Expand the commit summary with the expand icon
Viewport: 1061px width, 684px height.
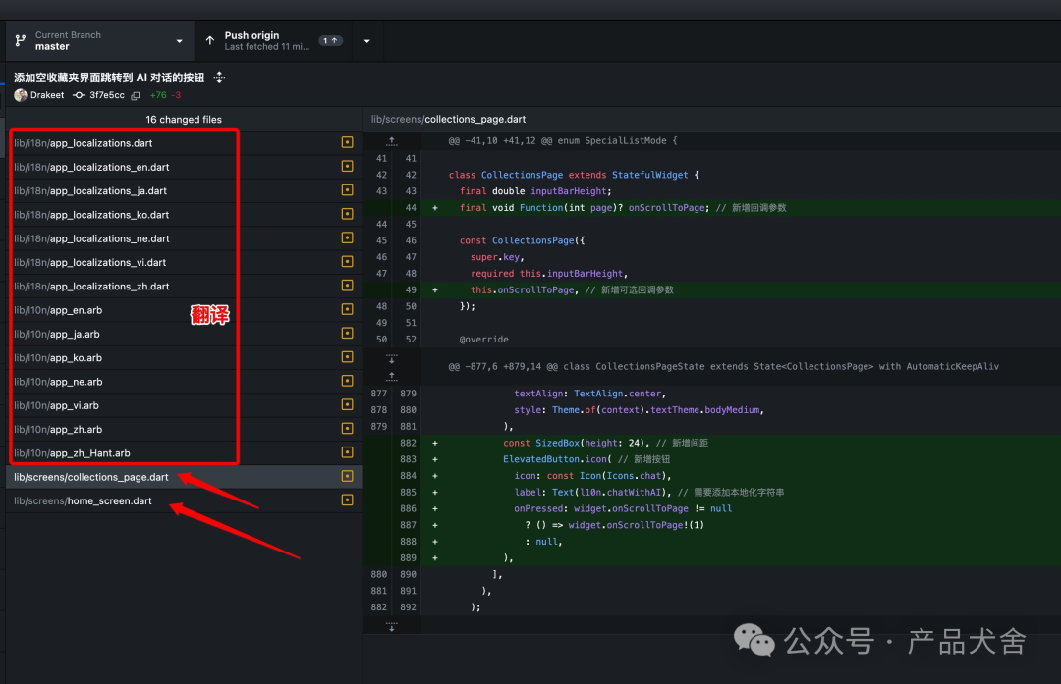(x=219, y=78)
